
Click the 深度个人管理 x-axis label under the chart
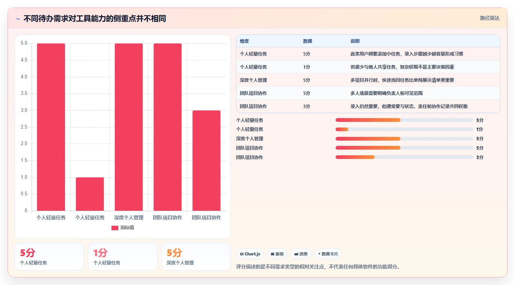[129, 217]
